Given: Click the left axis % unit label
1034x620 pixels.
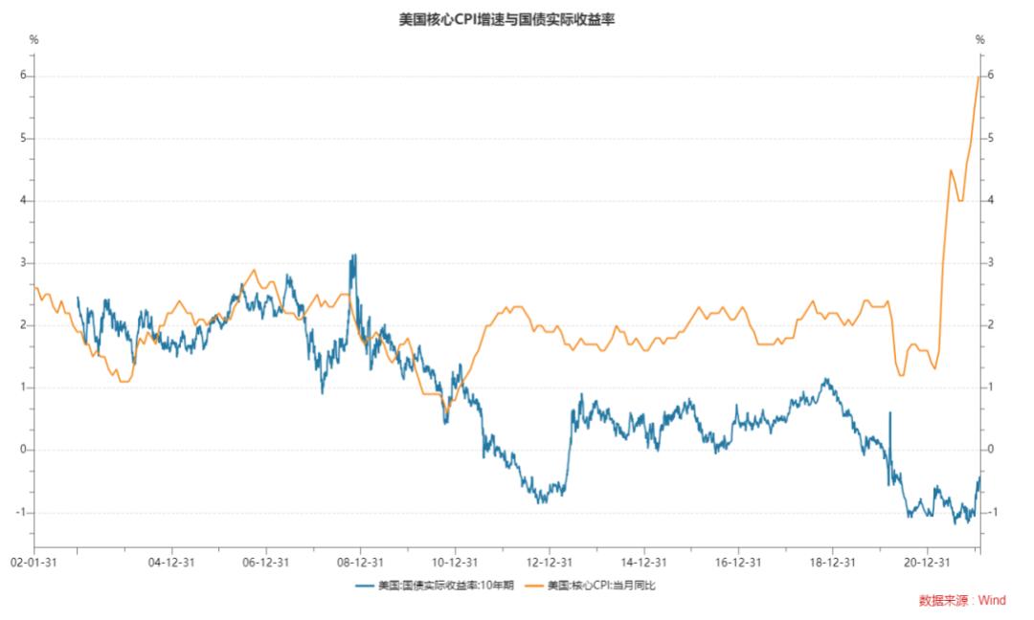Looking at the screenshot, I should pyautogui.click(x=34, y=40).
